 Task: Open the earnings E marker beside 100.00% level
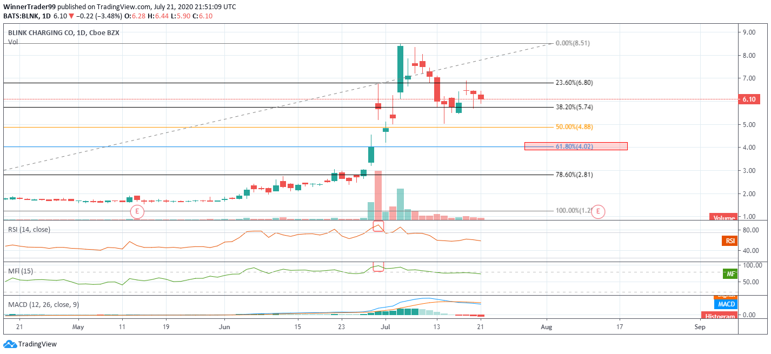coord(597,212)
